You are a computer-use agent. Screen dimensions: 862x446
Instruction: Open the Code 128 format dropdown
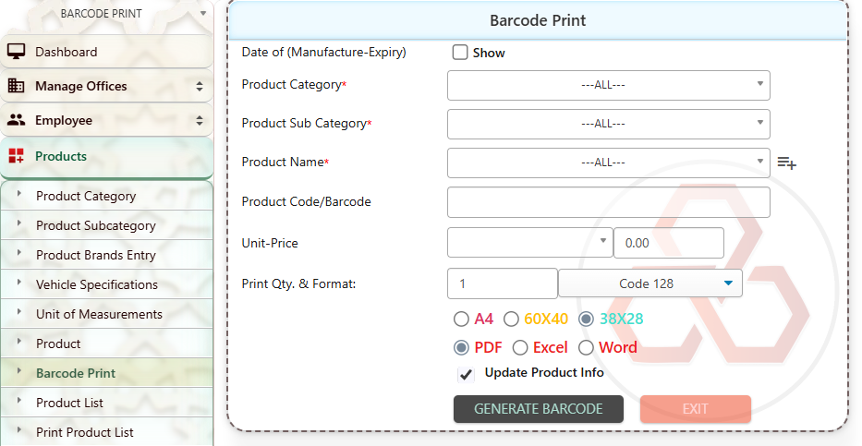[650, 283]
